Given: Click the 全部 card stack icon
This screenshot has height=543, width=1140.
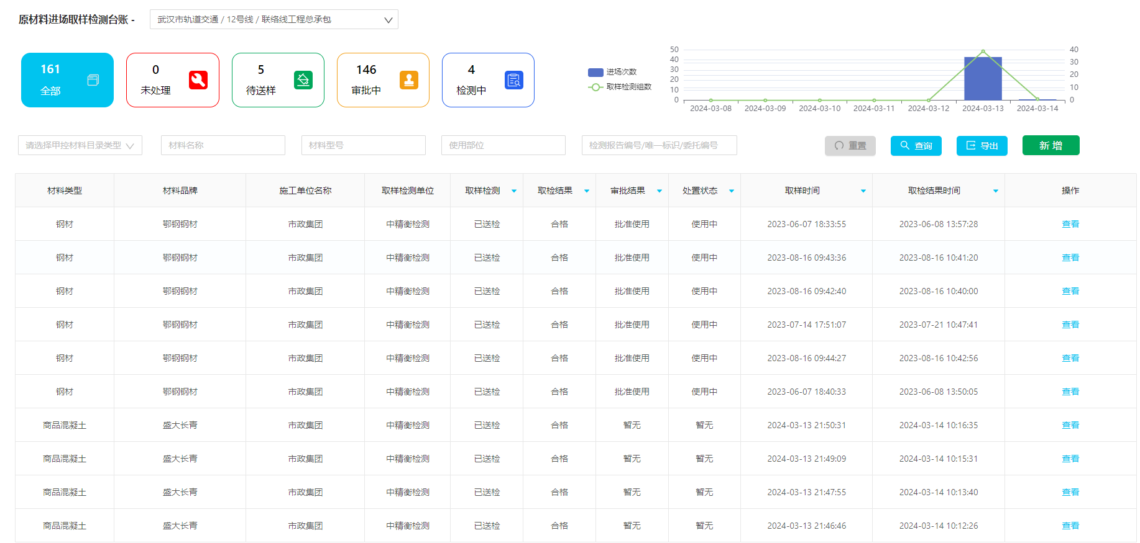Looking at the screenshot, I should [93, 80].
